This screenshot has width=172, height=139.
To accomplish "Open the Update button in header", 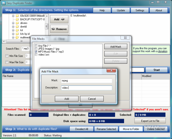I will click(121, 10).
